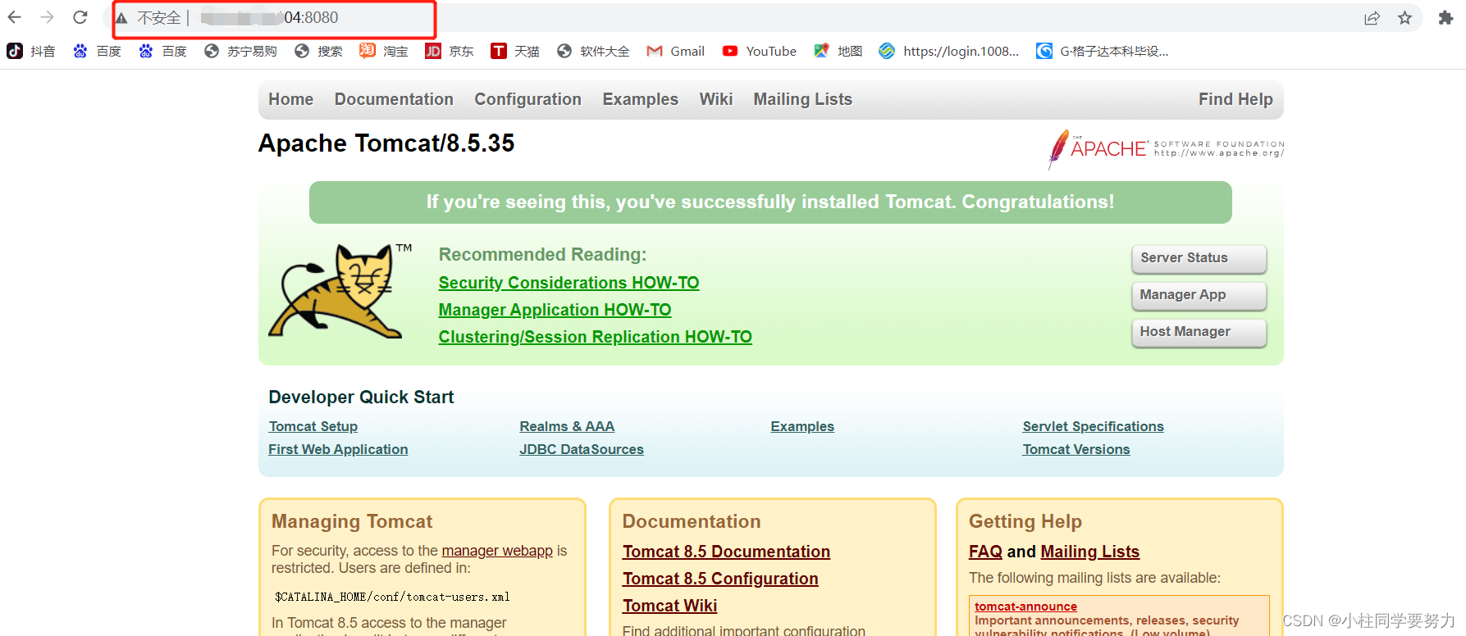
Task: Open the Tomcat Versions link
Action: (x=1076, y=449)
